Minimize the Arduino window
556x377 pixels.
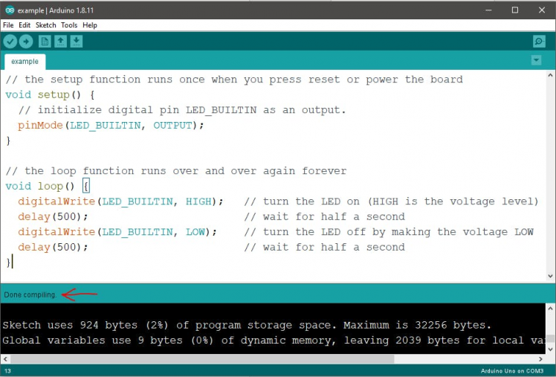(488, 10)
